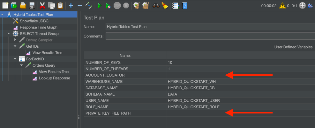Save the test plan with floppy icon

coord(32,5)
